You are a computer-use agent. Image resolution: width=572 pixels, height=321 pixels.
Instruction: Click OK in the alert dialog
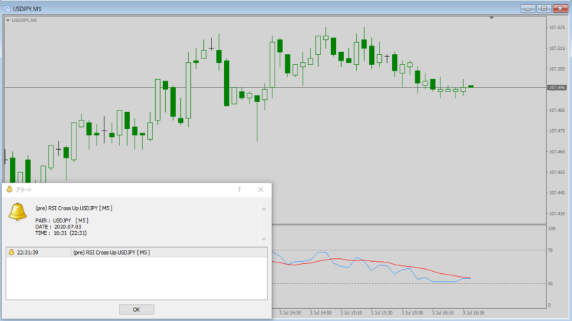tap(137, 310)
